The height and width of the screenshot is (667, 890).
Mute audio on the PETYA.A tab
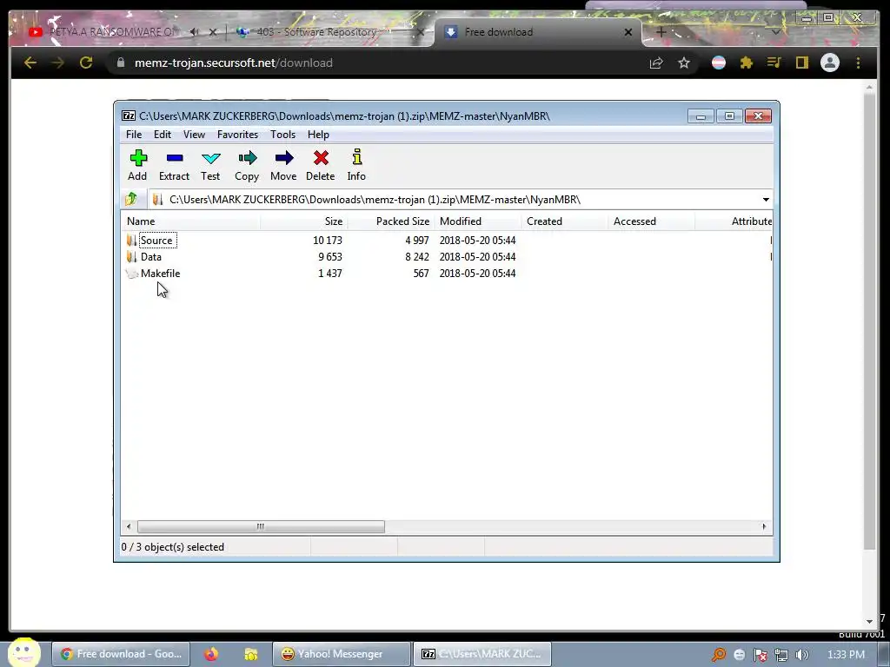tap(194, 32)
